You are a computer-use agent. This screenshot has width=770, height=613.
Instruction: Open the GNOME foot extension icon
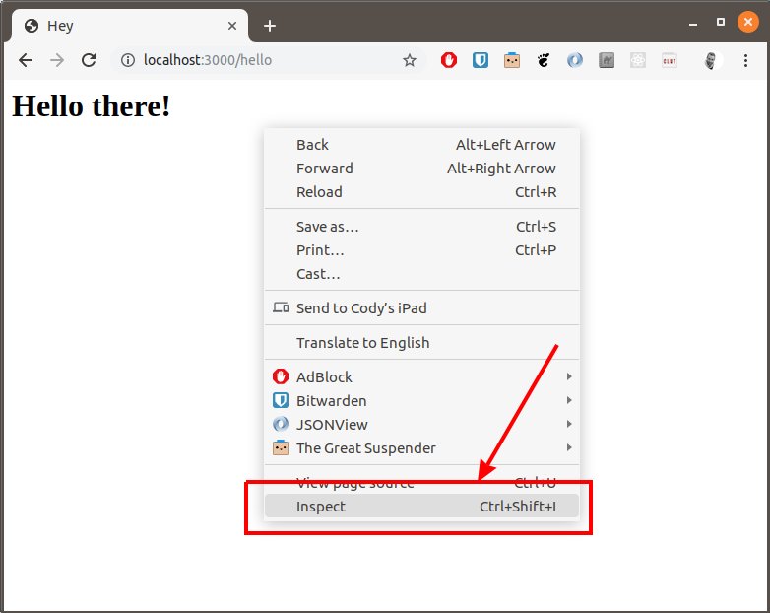[544, 60]
